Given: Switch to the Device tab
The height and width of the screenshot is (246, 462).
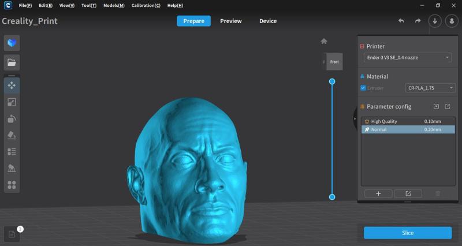Looking at the screenshot, I should point(268,21).
